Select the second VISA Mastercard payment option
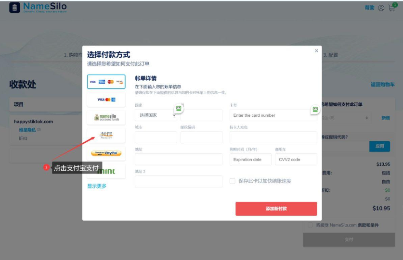The image size is (403, 260). point(106,99)
